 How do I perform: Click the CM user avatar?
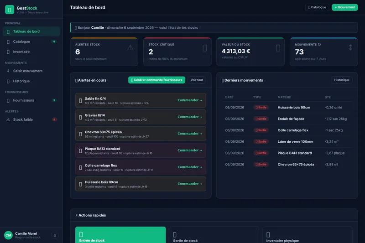coord(8,235)
